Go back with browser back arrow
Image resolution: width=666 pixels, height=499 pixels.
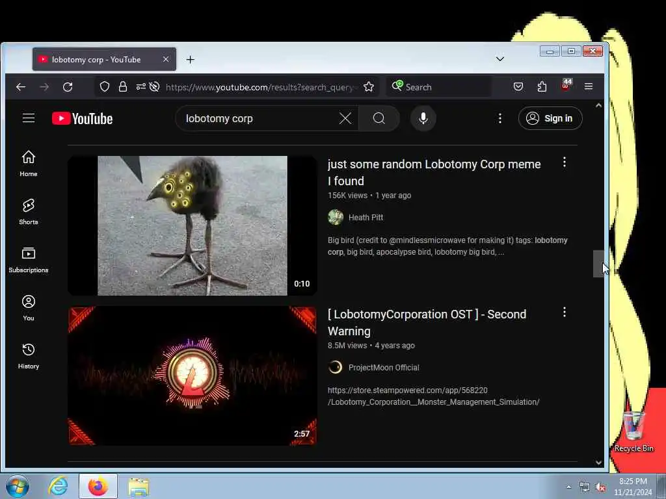pos(21,87)
